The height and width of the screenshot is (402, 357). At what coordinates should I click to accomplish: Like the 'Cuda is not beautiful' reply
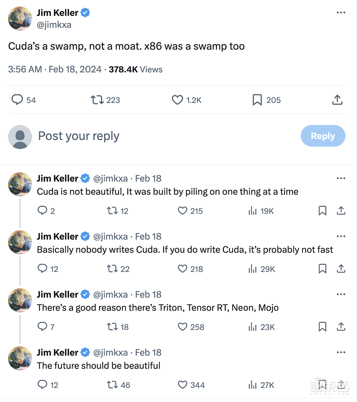[x=182, y=211]
